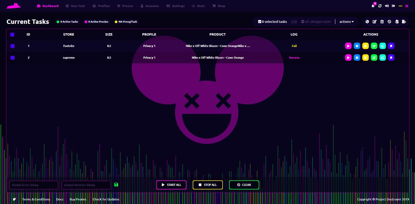Delete task 1 using yellow trash icon
This screenshot has width=415, height=204.
click(x=365, y=46)
